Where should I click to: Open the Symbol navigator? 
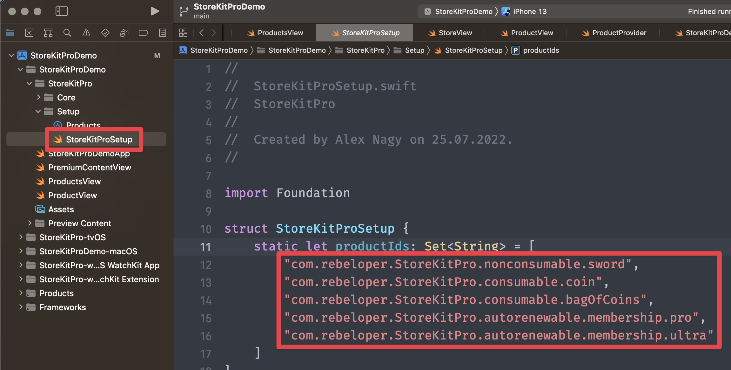coord(48,33)
